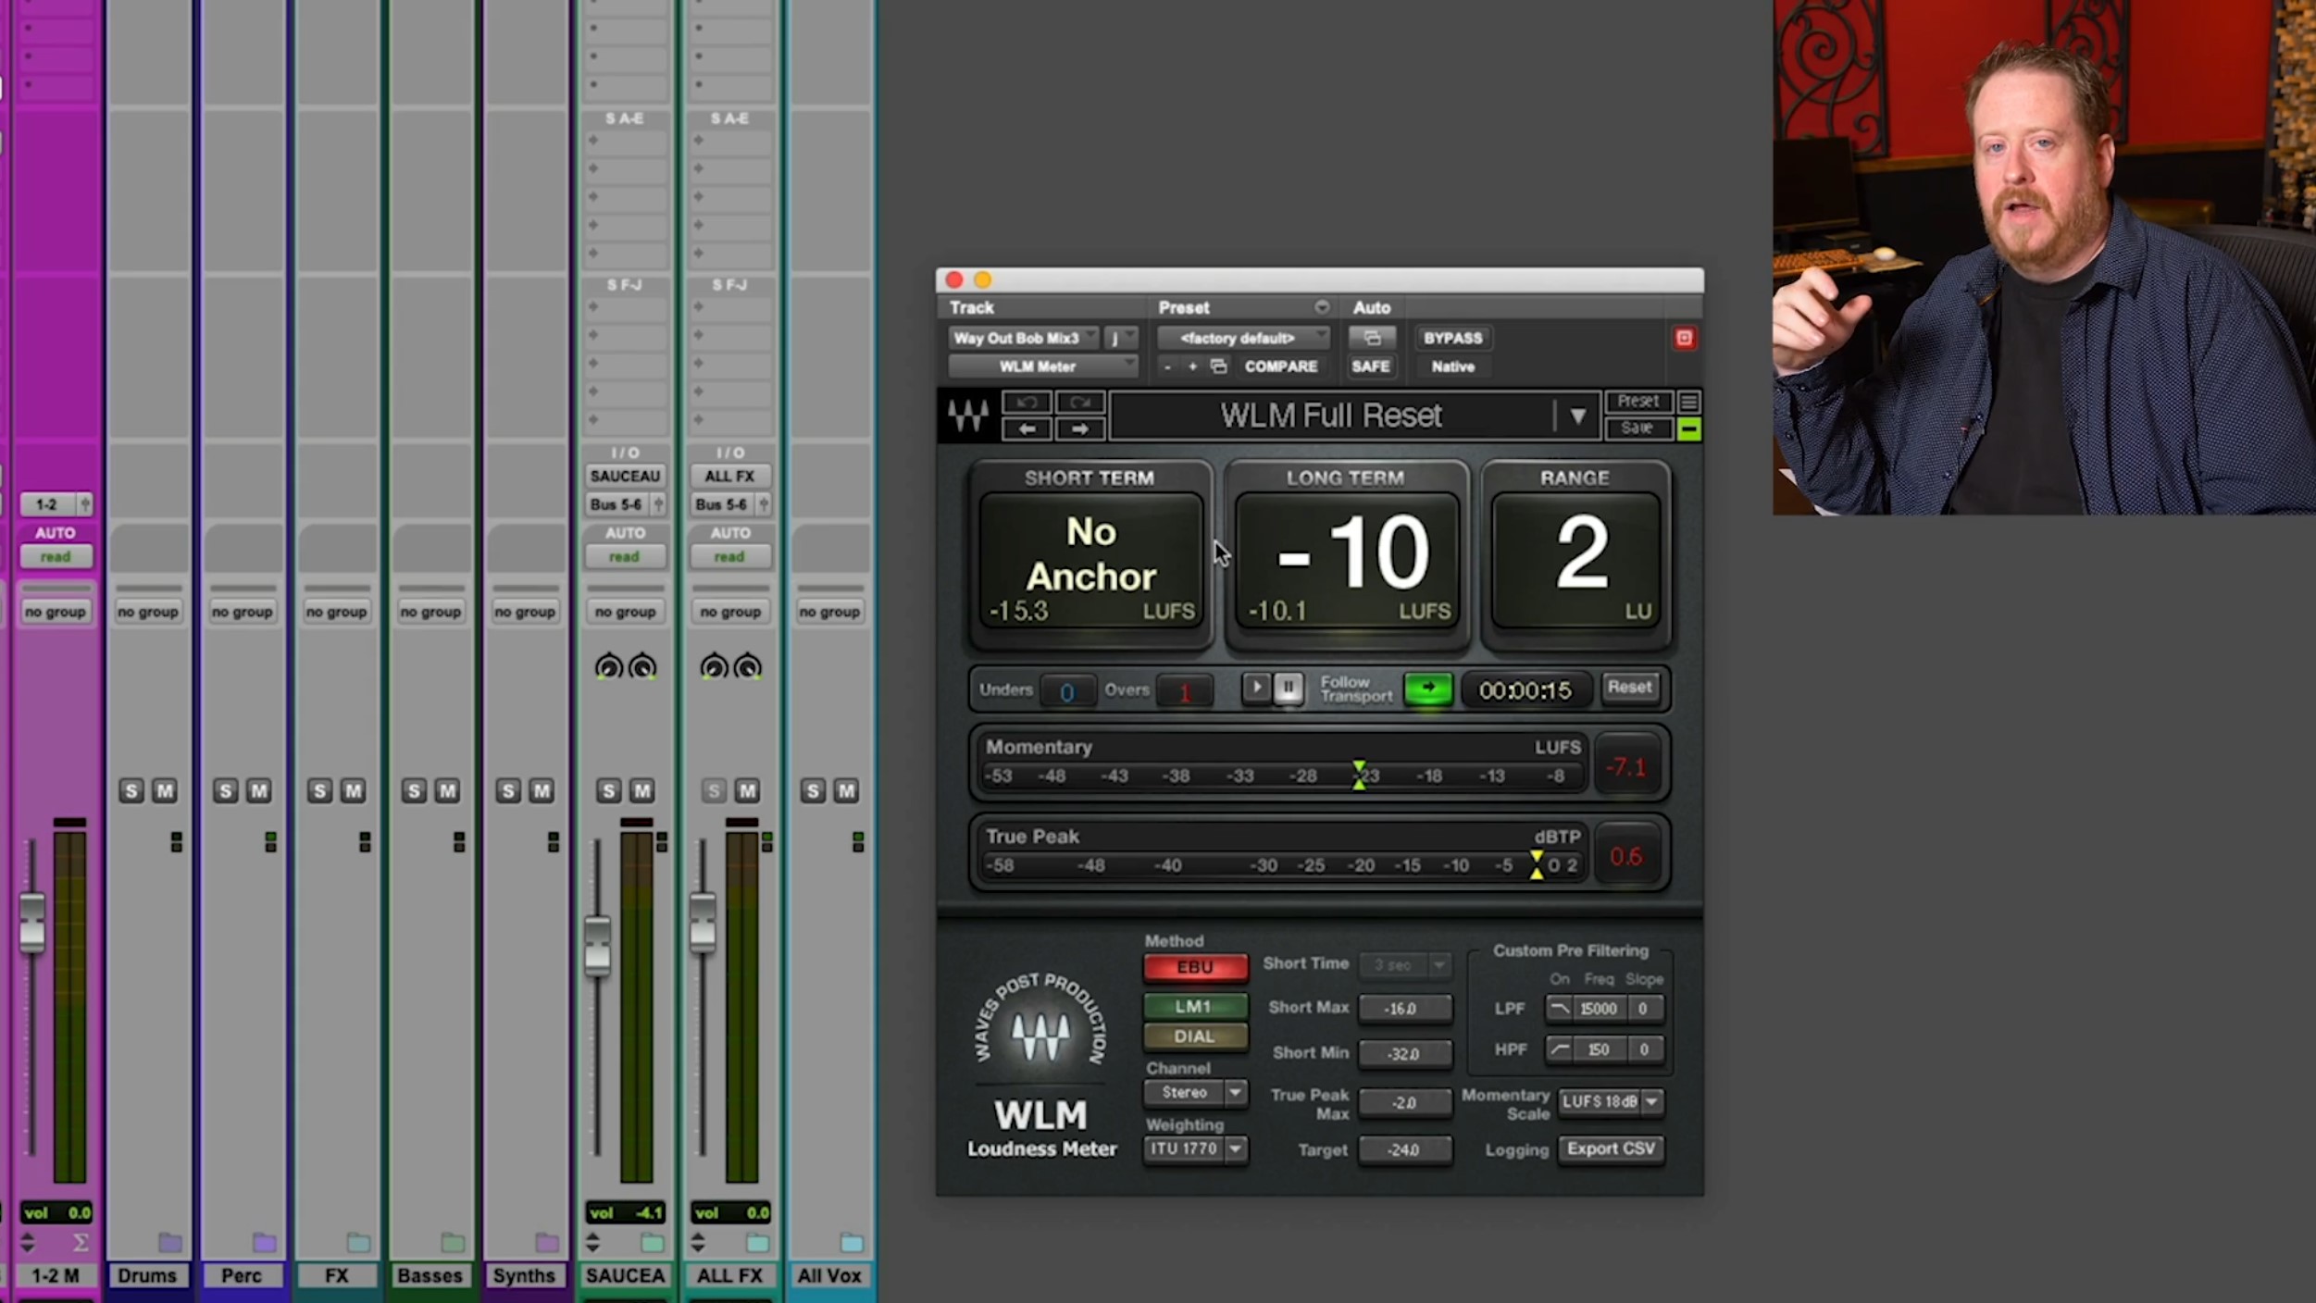Expand the WLM Full Reset preset arrow
The image size is (2316, 1303).
[x=1577, y=416]
